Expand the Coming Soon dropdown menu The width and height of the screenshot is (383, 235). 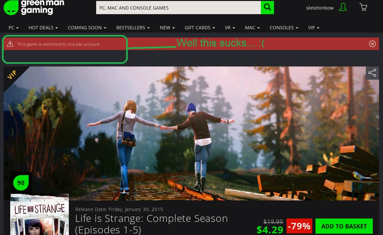pos(87,28)
